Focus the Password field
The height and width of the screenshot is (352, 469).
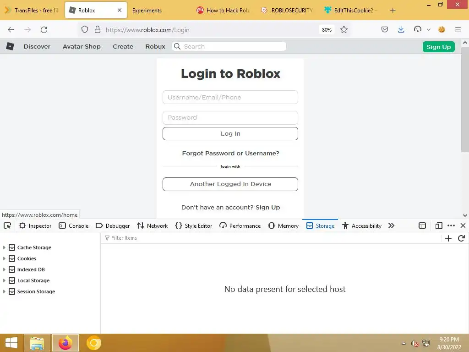[x=230, y=118]
